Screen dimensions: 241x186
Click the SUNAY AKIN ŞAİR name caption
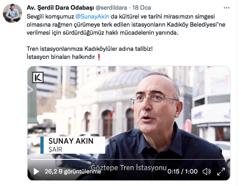[73, 145]
